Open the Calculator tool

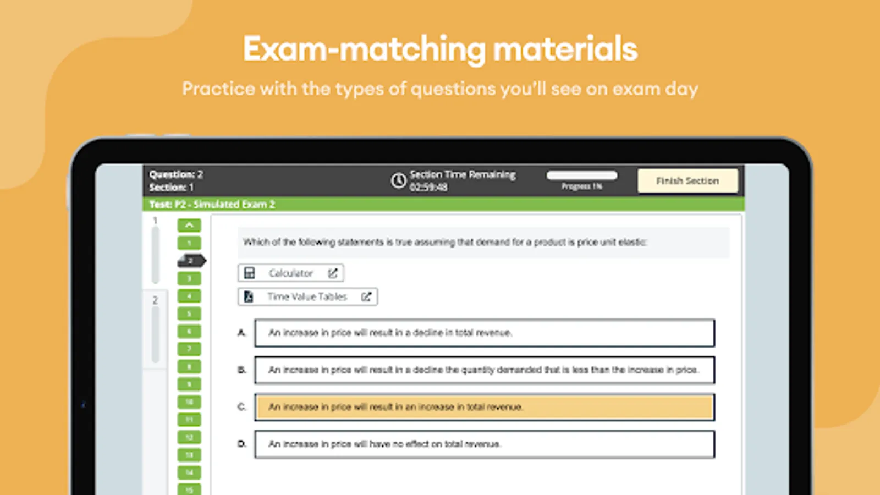pyautogui.click(x=290, y=273)
